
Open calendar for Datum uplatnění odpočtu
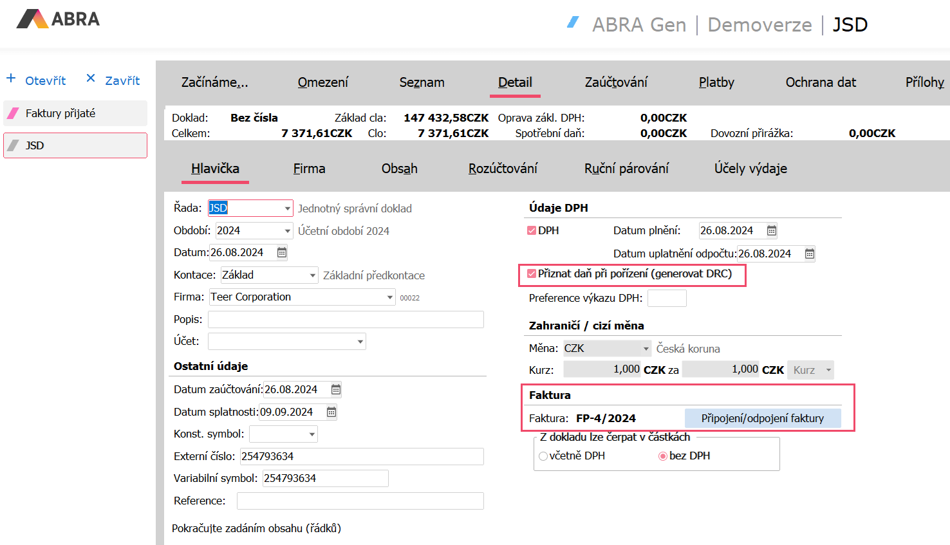coord(810,254)
